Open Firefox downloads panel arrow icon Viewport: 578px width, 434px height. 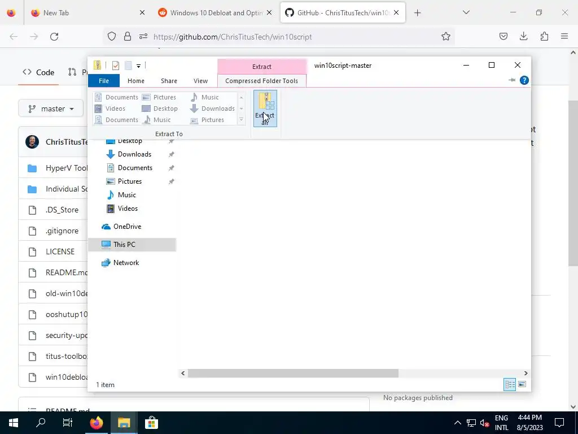(x=523, y=37)
